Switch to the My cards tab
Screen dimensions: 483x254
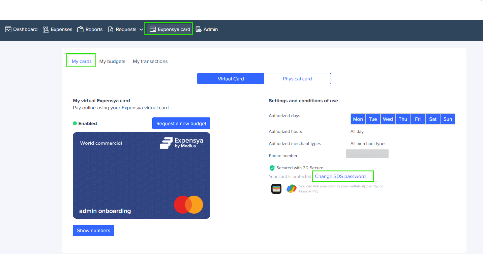point(82,61)
